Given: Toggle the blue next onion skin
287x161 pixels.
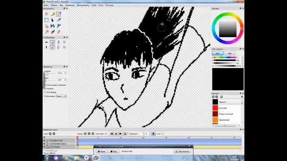Looking at the screenshot, I should (x=64, y=47).
